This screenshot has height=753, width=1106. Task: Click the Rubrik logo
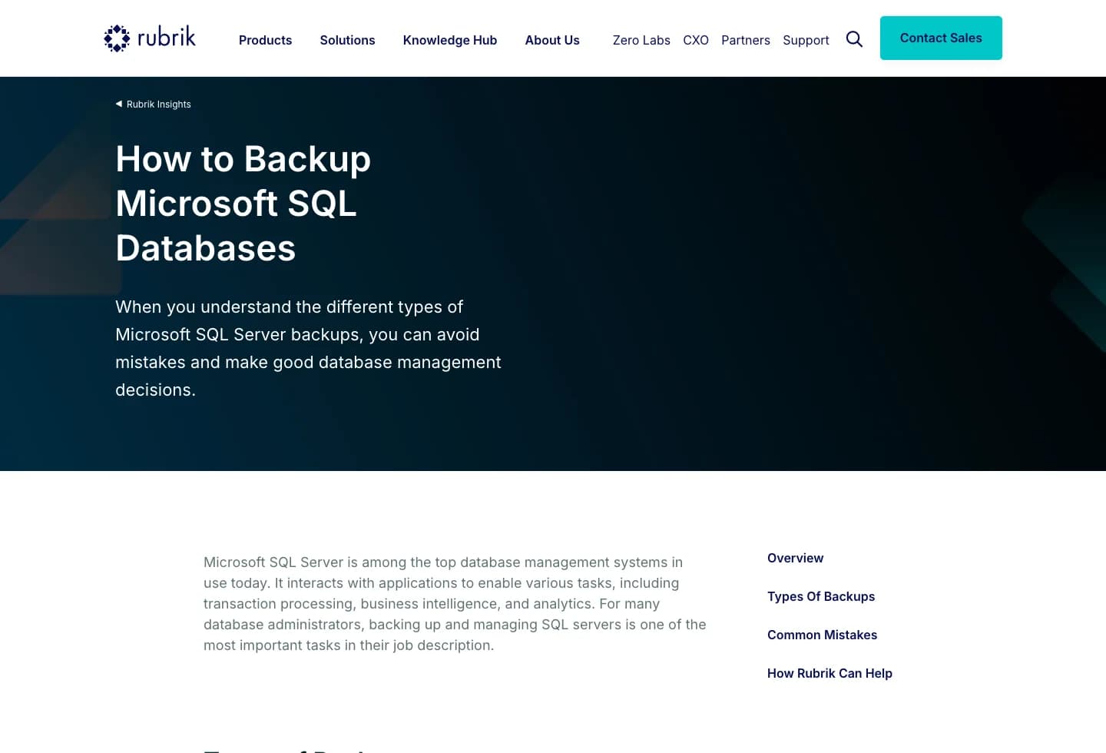(x=150, y=38)
